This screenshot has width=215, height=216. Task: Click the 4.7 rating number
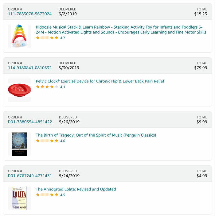63,38
